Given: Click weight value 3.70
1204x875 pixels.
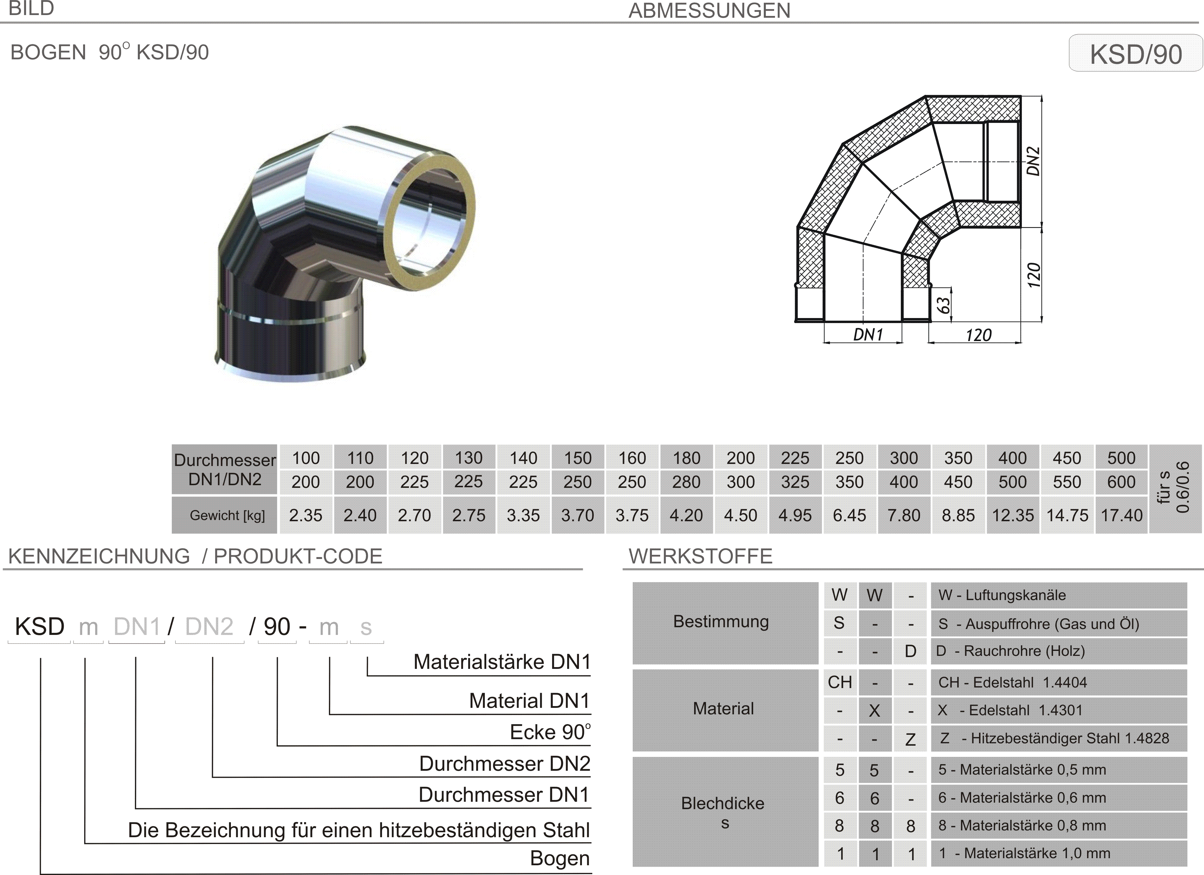Looking at the screenshot, I should pyautogui.click(x=577, y=515).
